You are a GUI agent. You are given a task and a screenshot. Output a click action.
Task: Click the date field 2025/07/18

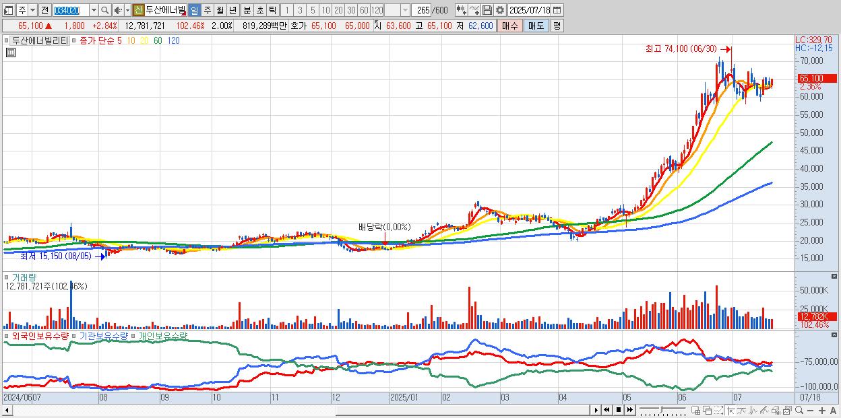click(529, 10)
